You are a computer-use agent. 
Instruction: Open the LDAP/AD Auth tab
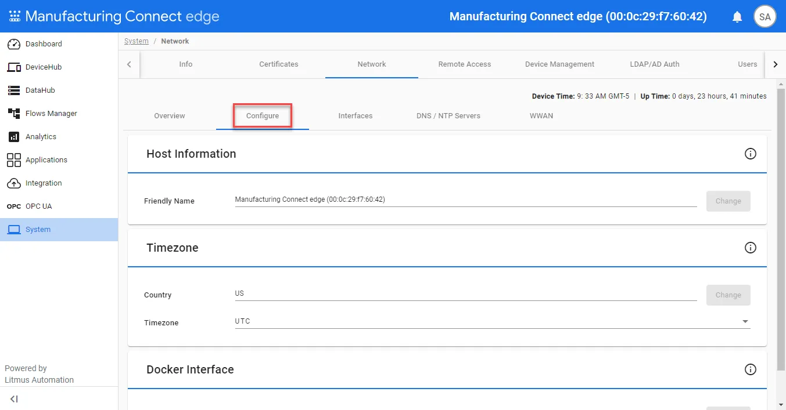click(655, 64)
